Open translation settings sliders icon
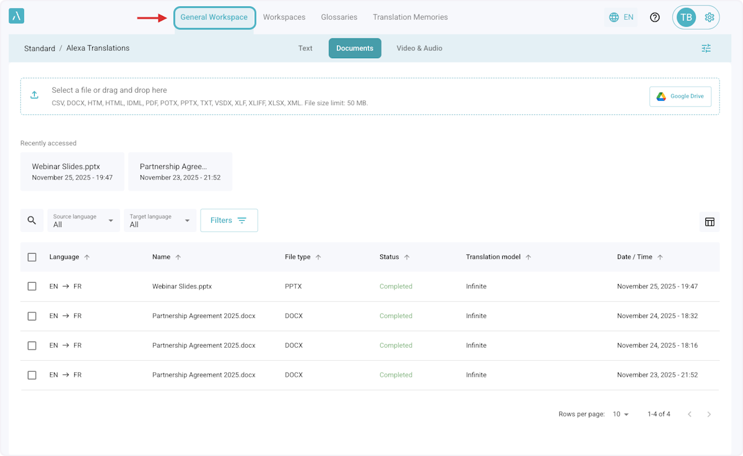This screenshot has width=743, height=456. (x=706, y=48)
